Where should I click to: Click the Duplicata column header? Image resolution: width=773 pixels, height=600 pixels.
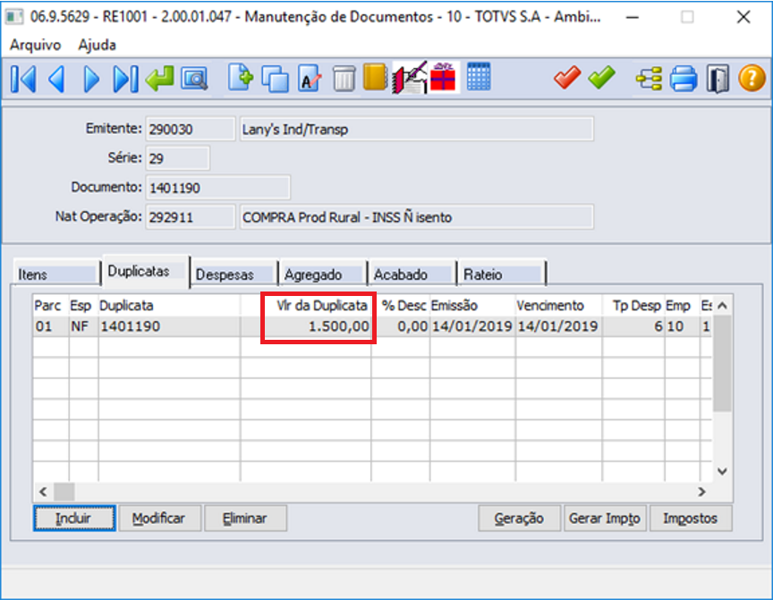170,306
